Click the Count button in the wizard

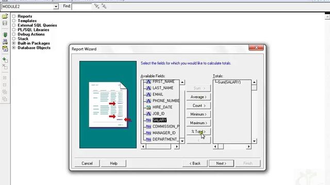pyautogui.click(x=199, y=105)
